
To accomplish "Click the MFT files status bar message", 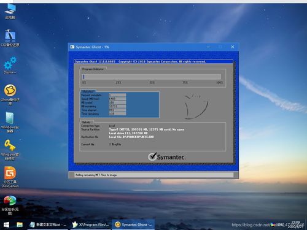I will click(x=96, y=175).
